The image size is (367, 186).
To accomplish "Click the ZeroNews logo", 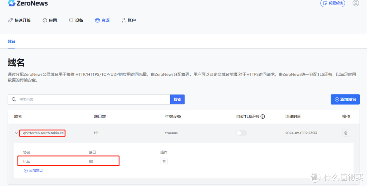I will [28, 3].
